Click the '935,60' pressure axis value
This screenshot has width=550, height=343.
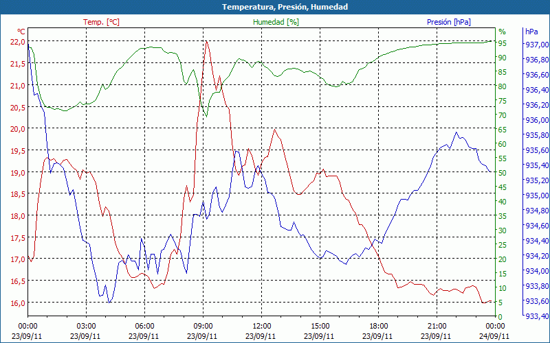[537, 150]
